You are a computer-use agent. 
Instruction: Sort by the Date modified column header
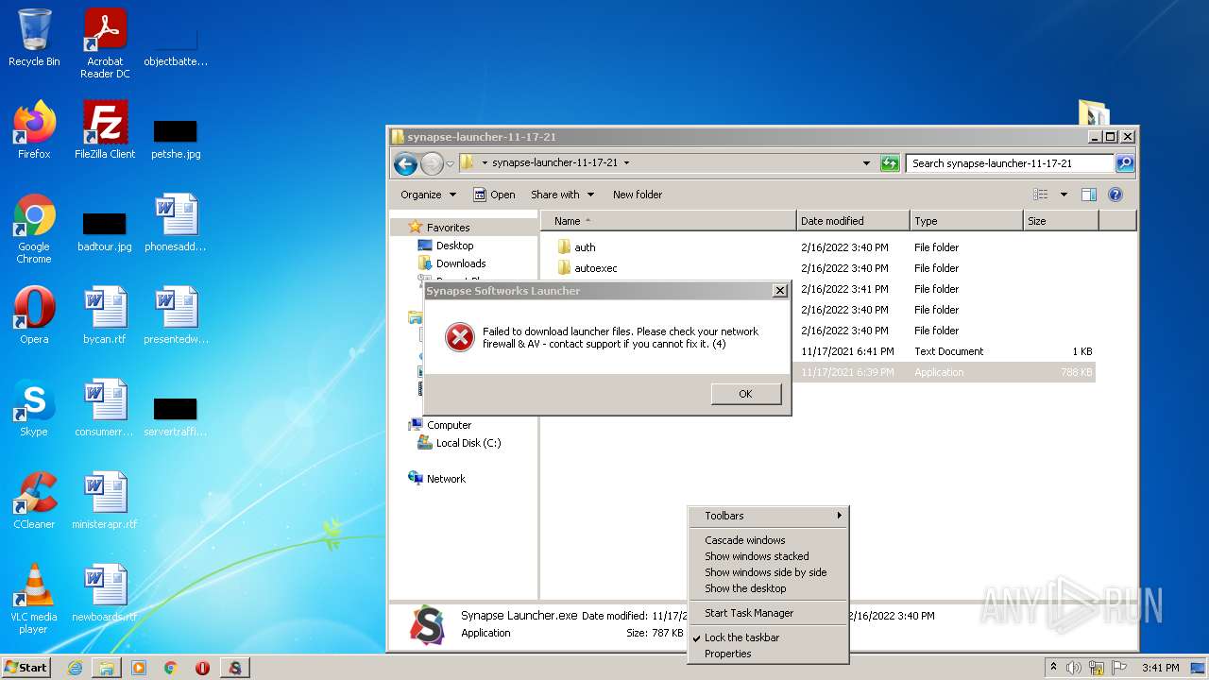click(853, 221)
